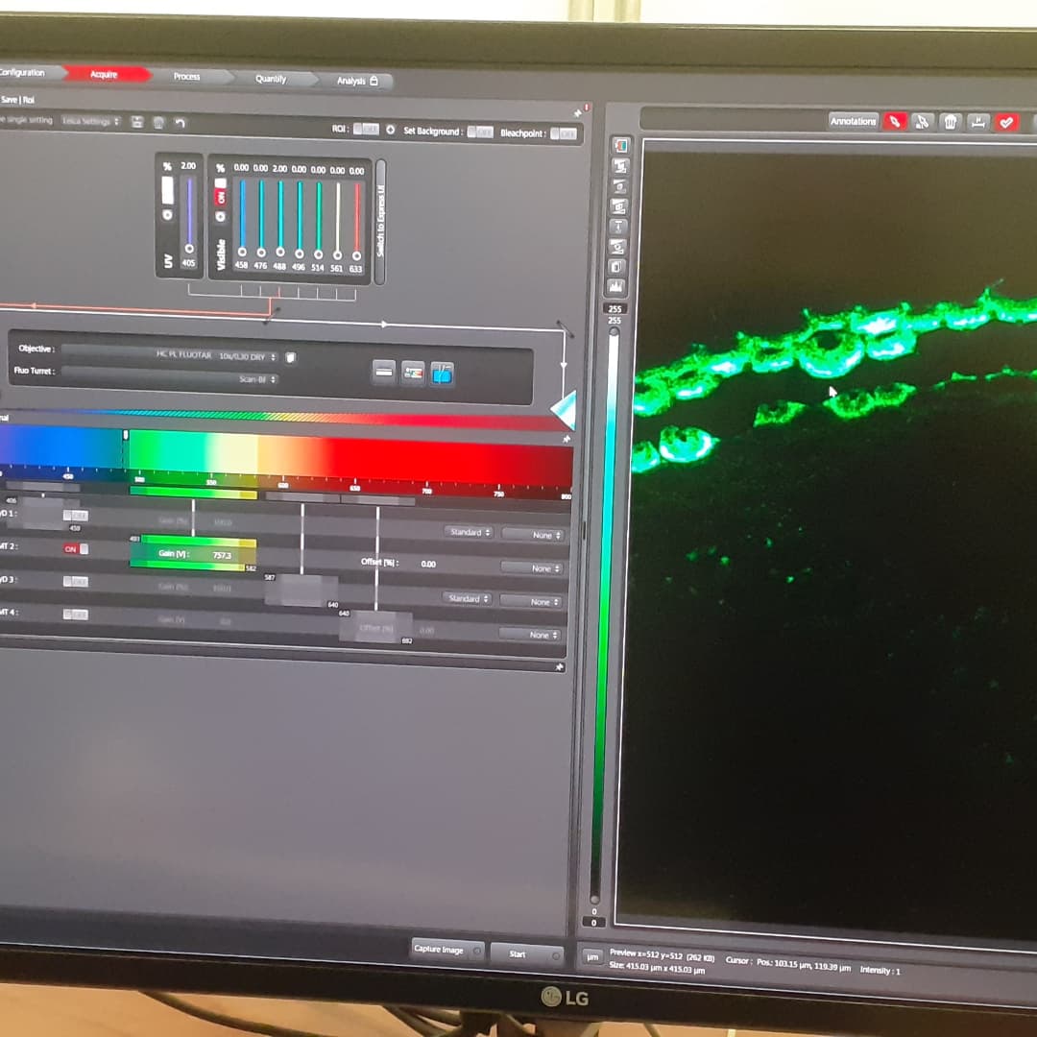The height and width of the screenshot is (1037, 1037).
Task: Open the Quantify tab
Action: pos(271,79)
